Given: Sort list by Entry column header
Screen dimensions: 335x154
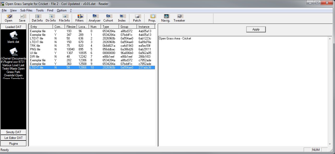Looking at the screenshot, I should [41, 27].
